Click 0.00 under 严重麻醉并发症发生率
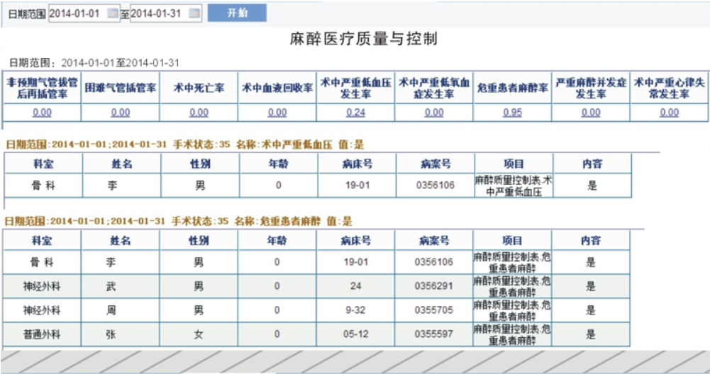The width and height of the screenshot is (710, 374). click(591, 113)
